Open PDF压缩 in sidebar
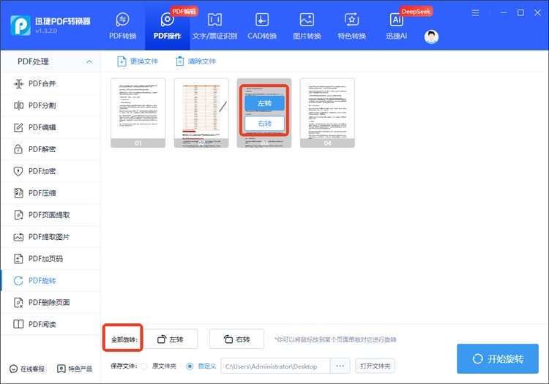 51,193
